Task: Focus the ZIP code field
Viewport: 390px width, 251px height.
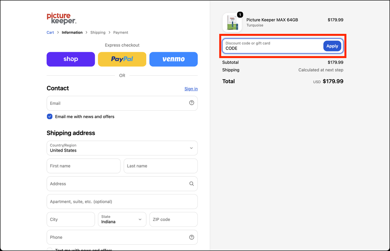Action: click(x=174, y=219)
